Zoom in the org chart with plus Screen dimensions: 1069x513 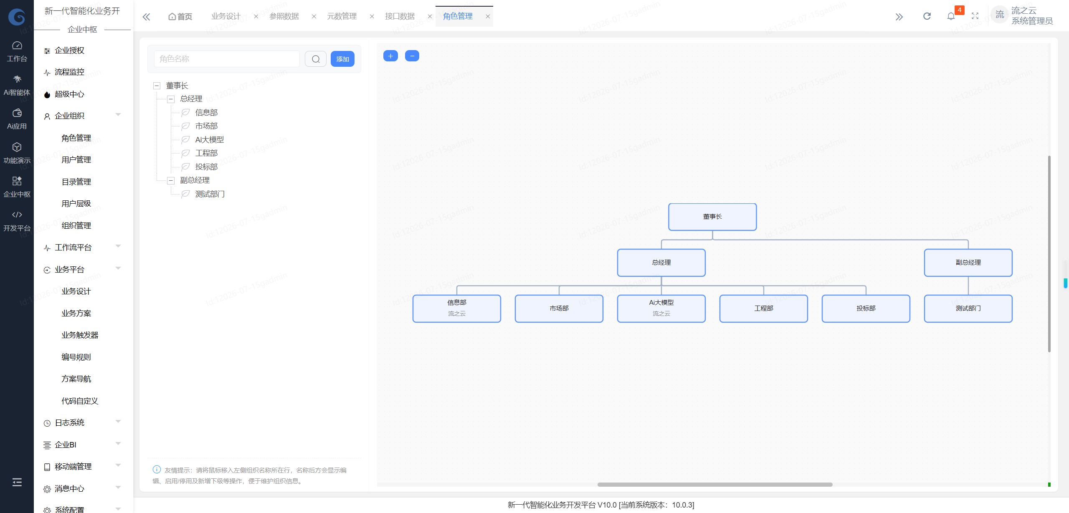click(390, 56)
